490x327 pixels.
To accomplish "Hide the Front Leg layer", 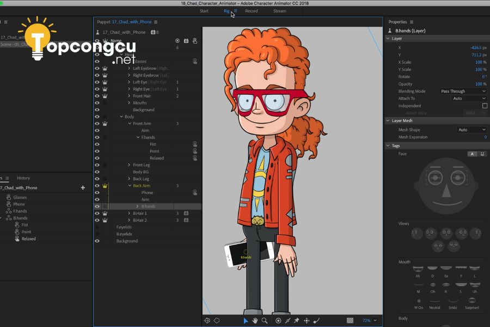I will pyautogui.click(x=97, y=165).
